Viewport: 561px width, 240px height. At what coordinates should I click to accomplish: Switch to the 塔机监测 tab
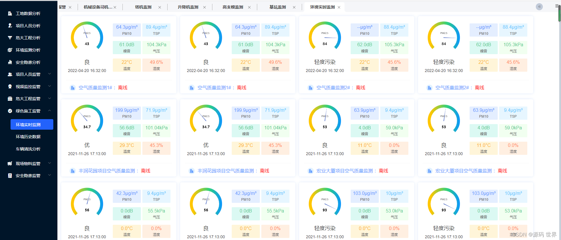coord(143,7)
